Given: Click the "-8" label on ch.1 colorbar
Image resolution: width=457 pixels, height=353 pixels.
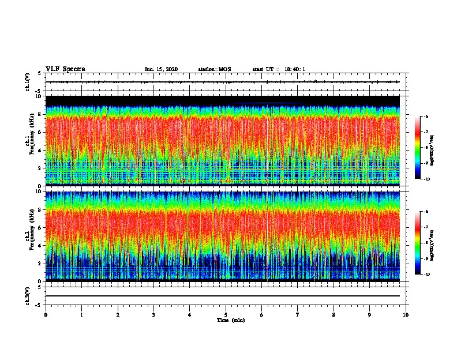Looking at the screenshot, I should tap(425, 148).
